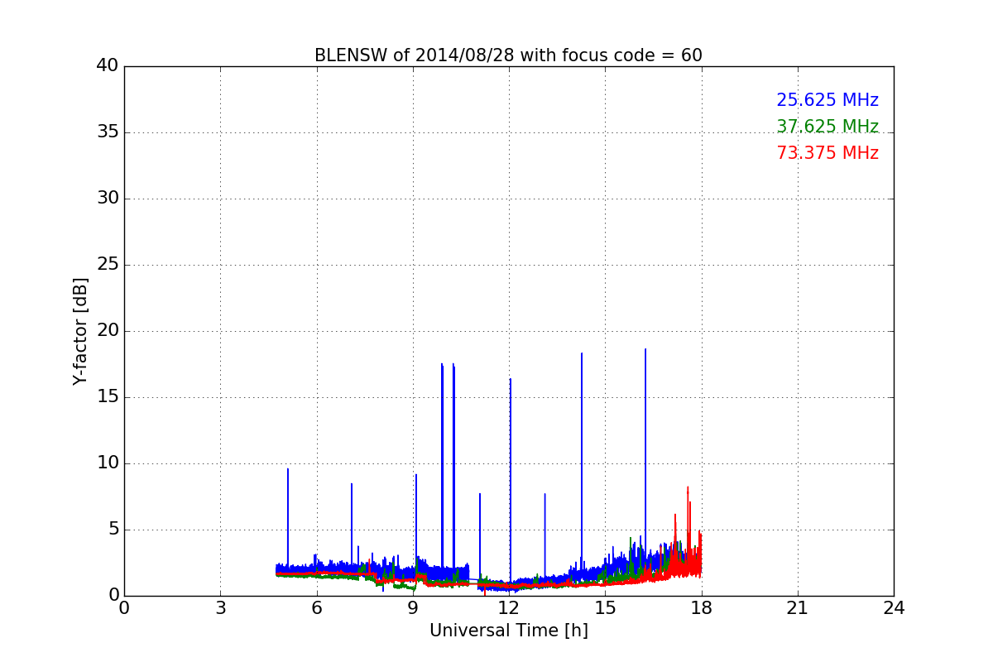Click the y-axis tick label "35"
Image resolution: width=993 pixels, height=662 pixels.
click(108, 132)
